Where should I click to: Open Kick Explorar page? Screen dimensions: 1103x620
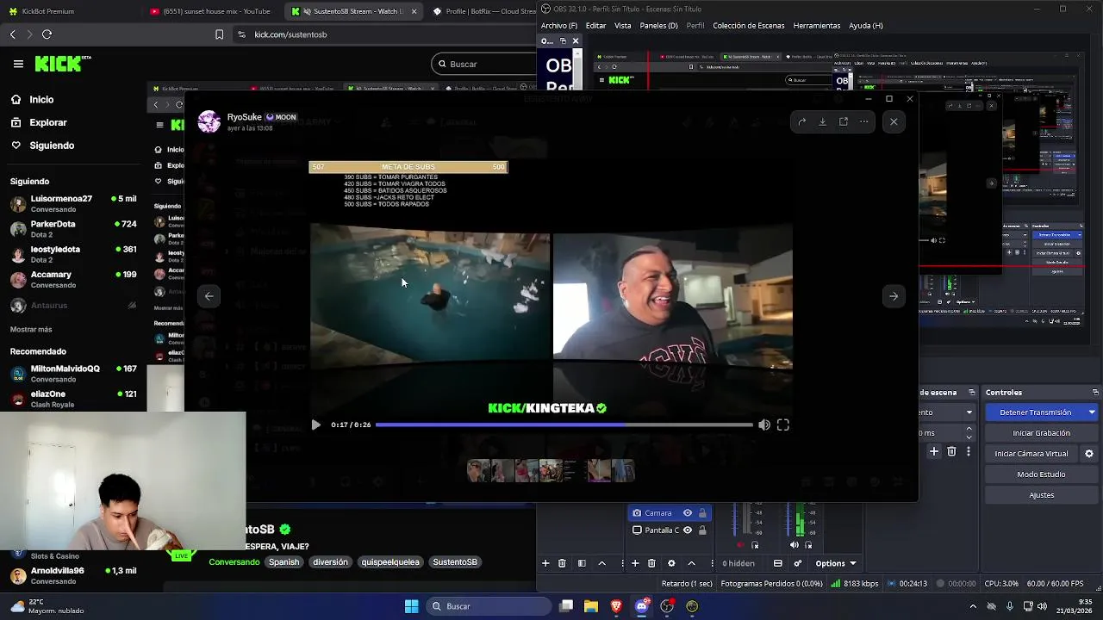[47, 122]
